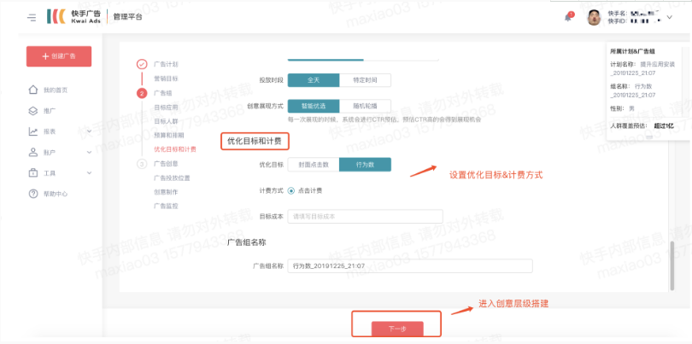
Task: Click the page vertical scrollbar
Action: pyautogui.click(x=672, y=265)
